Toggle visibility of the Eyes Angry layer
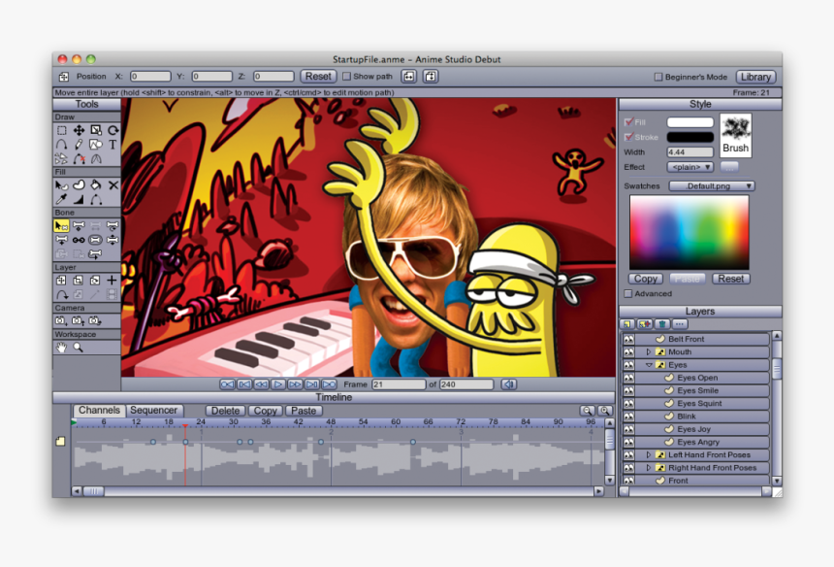 click(x=628, y=442)
